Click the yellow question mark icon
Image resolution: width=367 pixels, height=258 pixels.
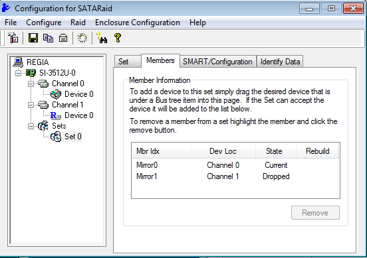[118, 38]
